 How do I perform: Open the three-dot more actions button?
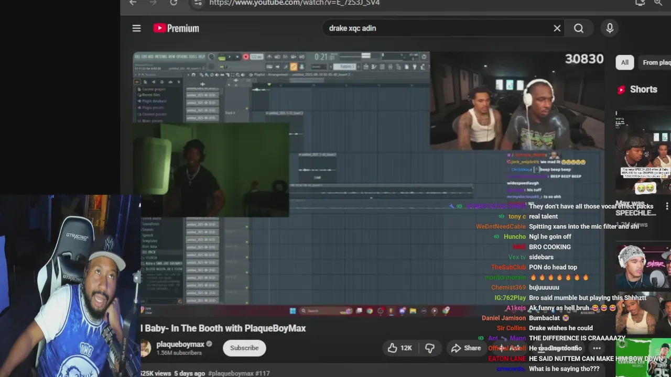coord(597,348)
